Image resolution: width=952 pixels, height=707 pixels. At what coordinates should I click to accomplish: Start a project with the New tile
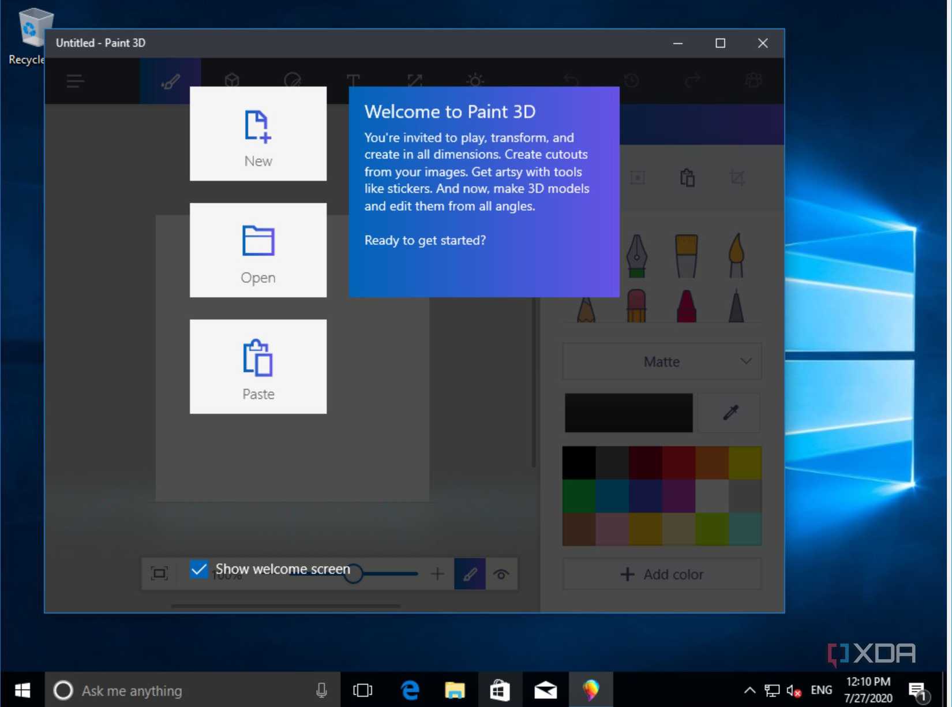point(258,134)
